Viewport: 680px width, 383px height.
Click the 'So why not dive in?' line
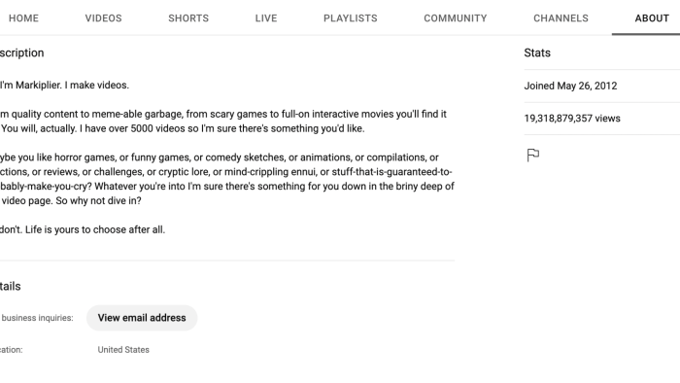point(71,201)
